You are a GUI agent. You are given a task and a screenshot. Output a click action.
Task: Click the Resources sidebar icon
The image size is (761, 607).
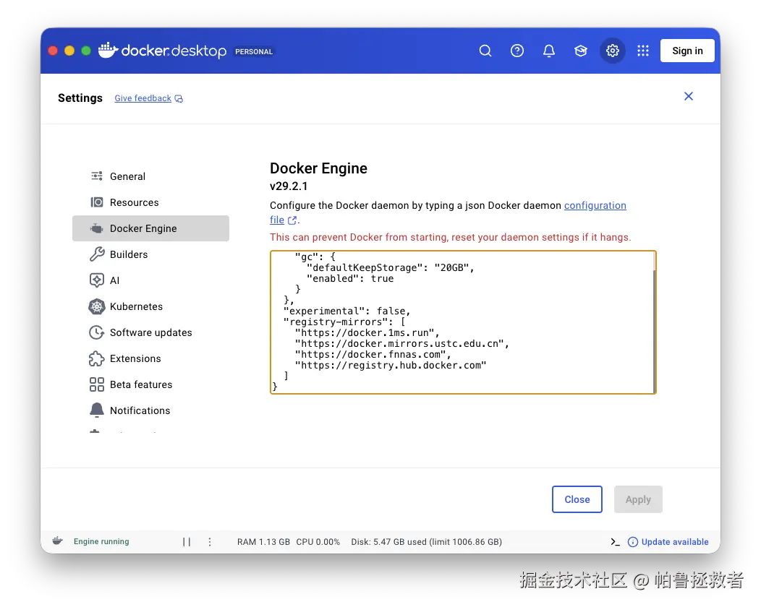tap(97, 202)
